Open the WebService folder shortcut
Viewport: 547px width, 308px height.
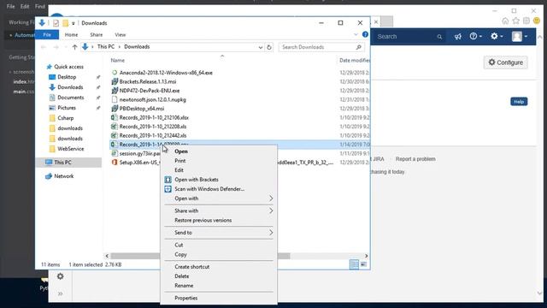tap(71, 149)
